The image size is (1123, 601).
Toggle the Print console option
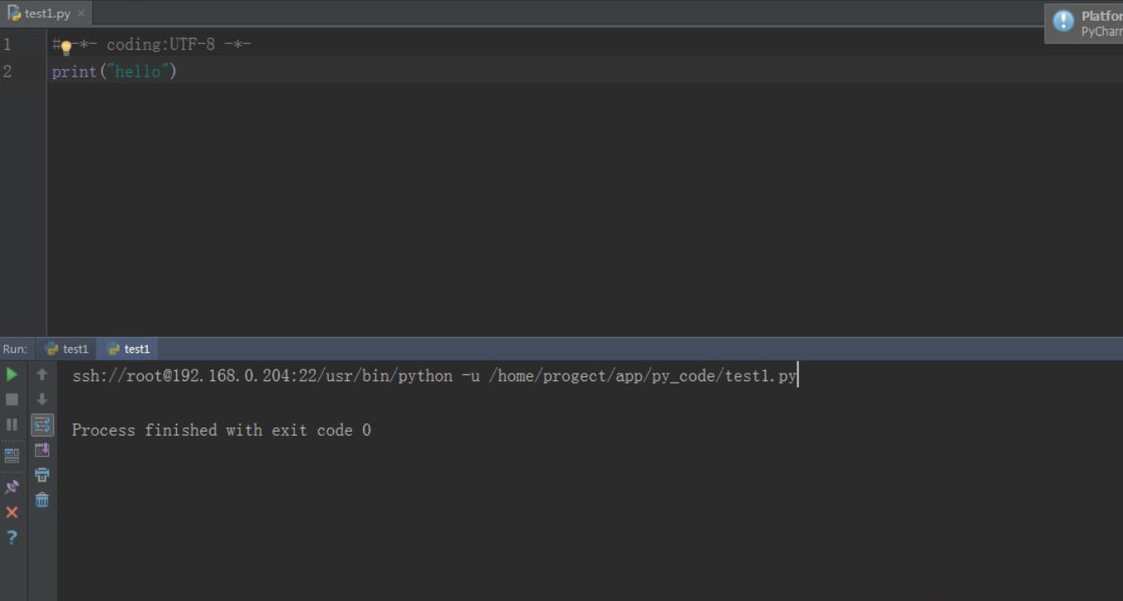42,474
